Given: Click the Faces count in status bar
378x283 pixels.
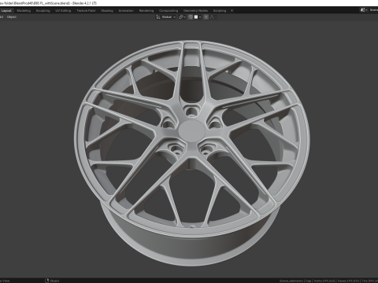Looking at the screenshot, I should pos(348,281).
